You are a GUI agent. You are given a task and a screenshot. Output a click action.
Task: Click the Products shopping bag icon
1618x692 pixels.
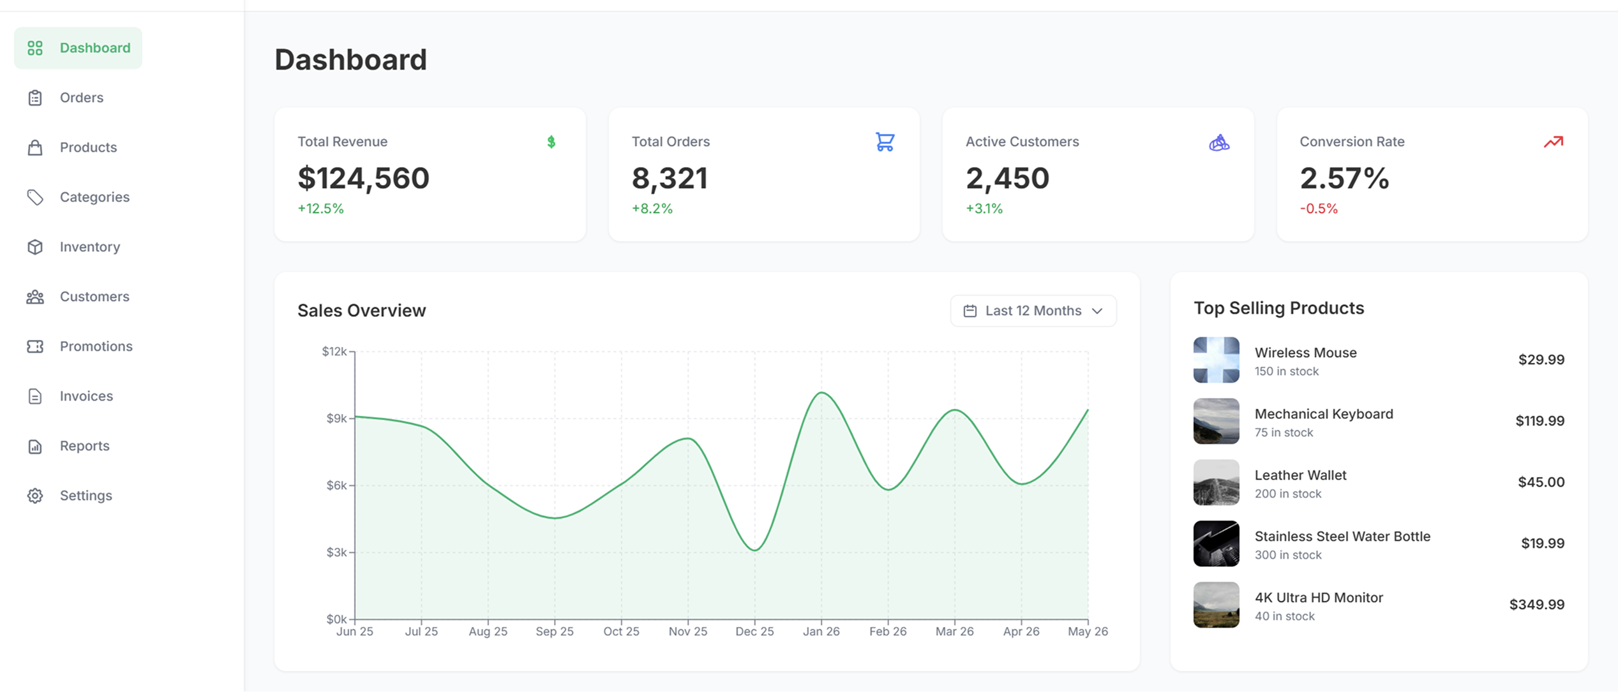coord(35,147)
